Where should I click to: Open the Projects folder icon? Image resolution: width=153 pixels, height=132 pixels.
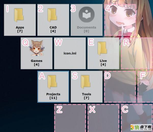click(52, 82)
